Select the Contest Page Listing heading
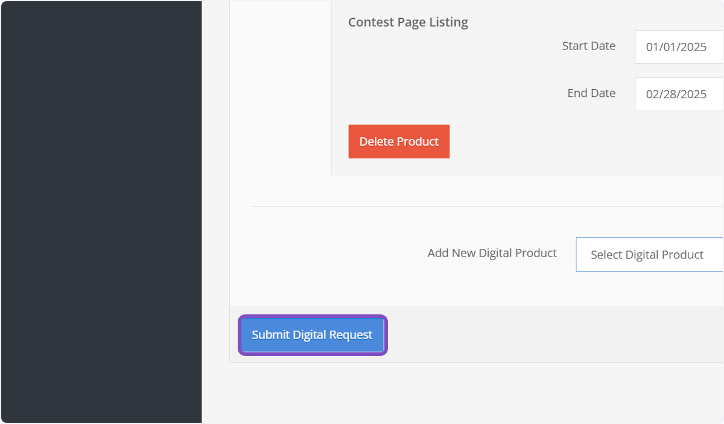Screen dimensions: 724x424 click(x=408, y=22)
